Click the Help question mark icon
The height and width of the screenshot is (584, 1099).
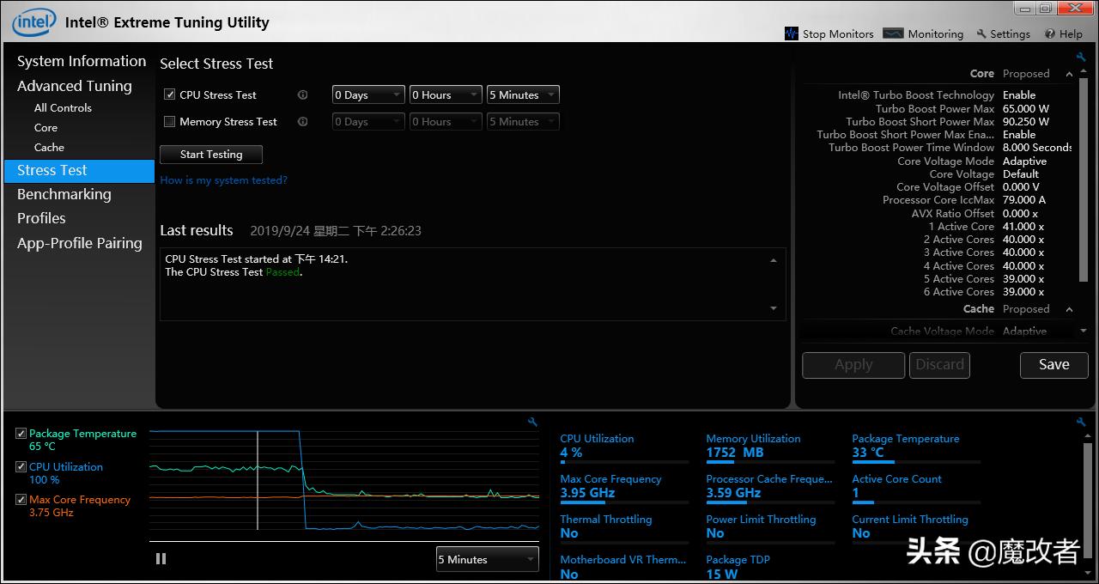[x=1049, y=34]
